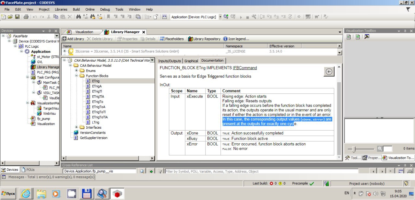Click the wrench build icon in toolbar

[x=254, y=17]
